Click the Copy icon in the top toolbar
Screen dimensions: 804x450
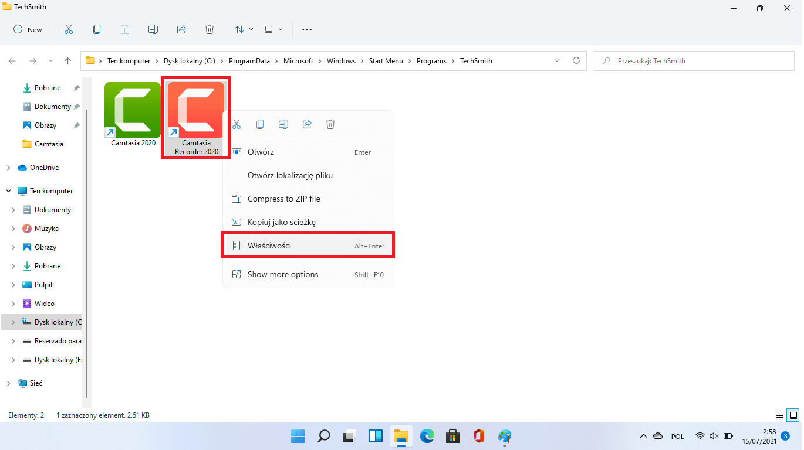tap(97, 29)
